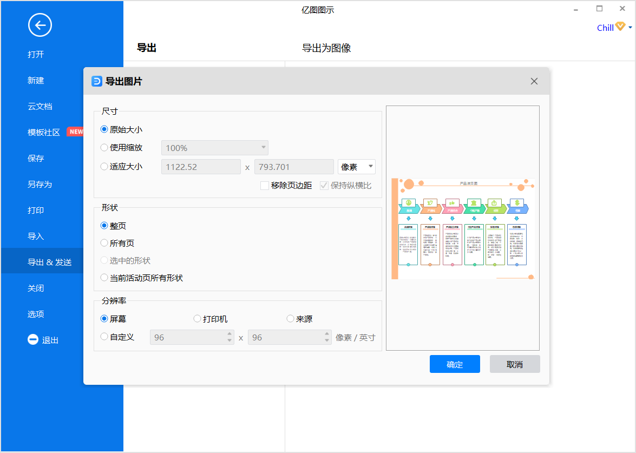The width and height of the screenshot is (636, 453).
Task: Go to 模板社区 in the sidebar
Action: tap(44, 132)
